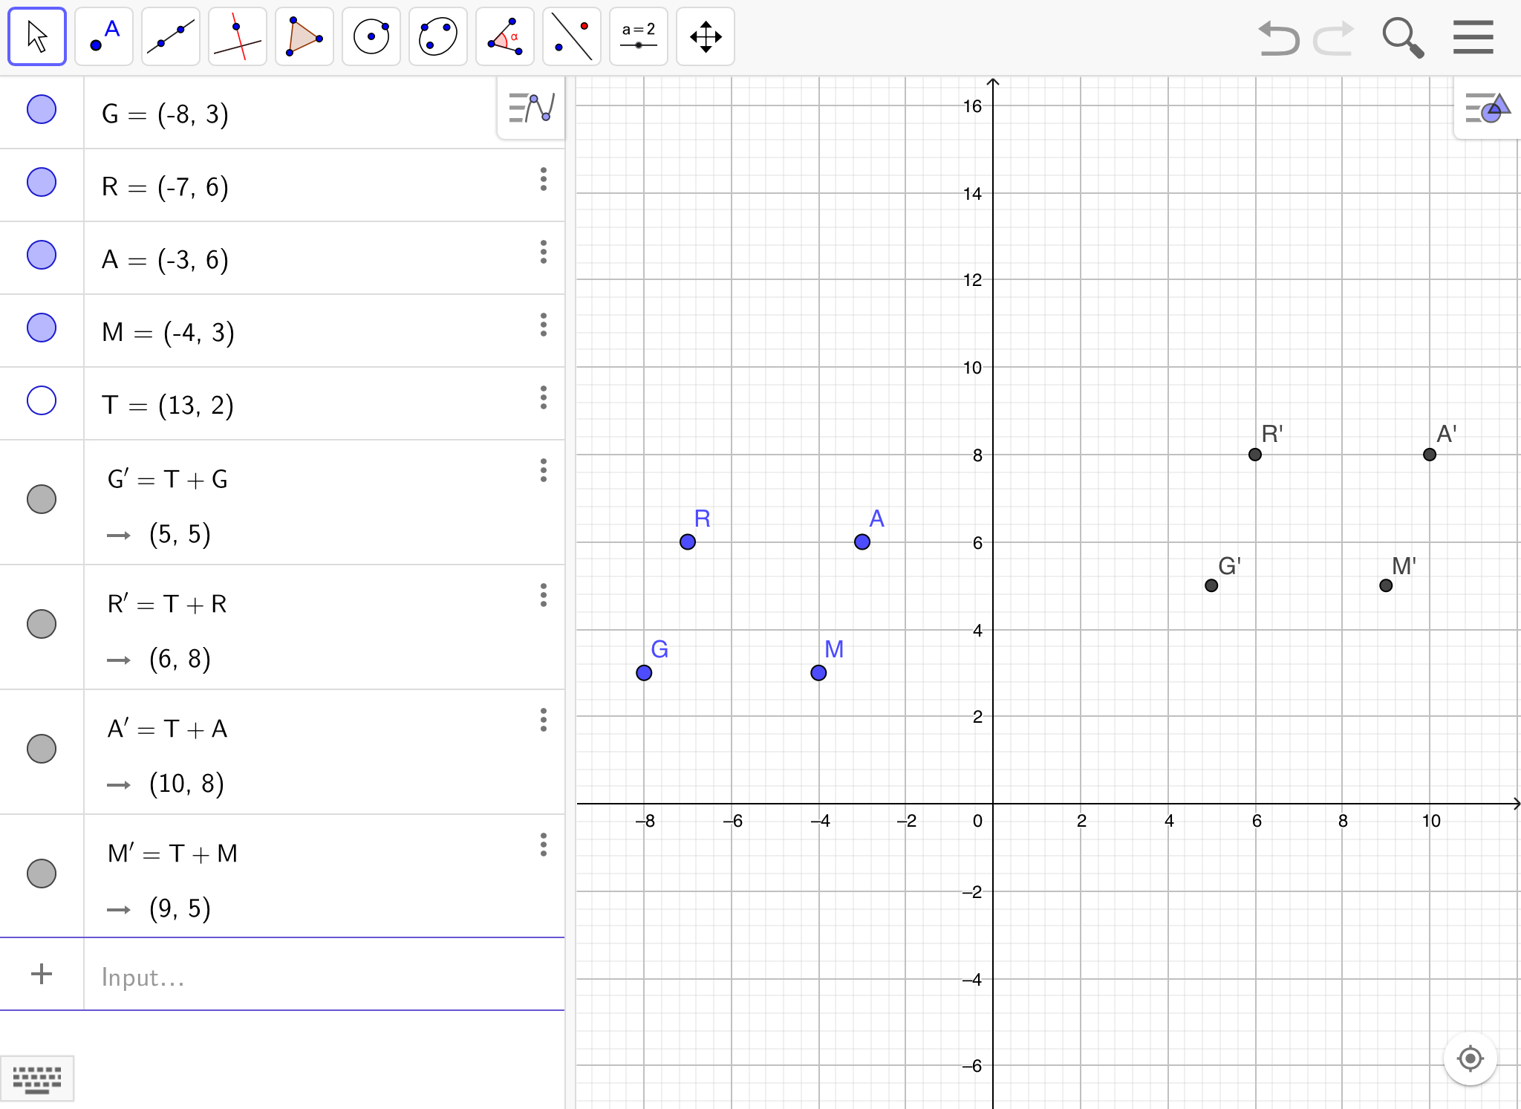The image size is (1521, 1109).
Task: Select the Polygon tool
Action: pyautogui.click(x=304, y=36)
